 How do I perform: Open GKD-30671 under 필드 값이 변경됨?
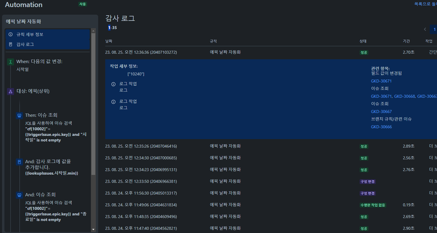point(381,81)
